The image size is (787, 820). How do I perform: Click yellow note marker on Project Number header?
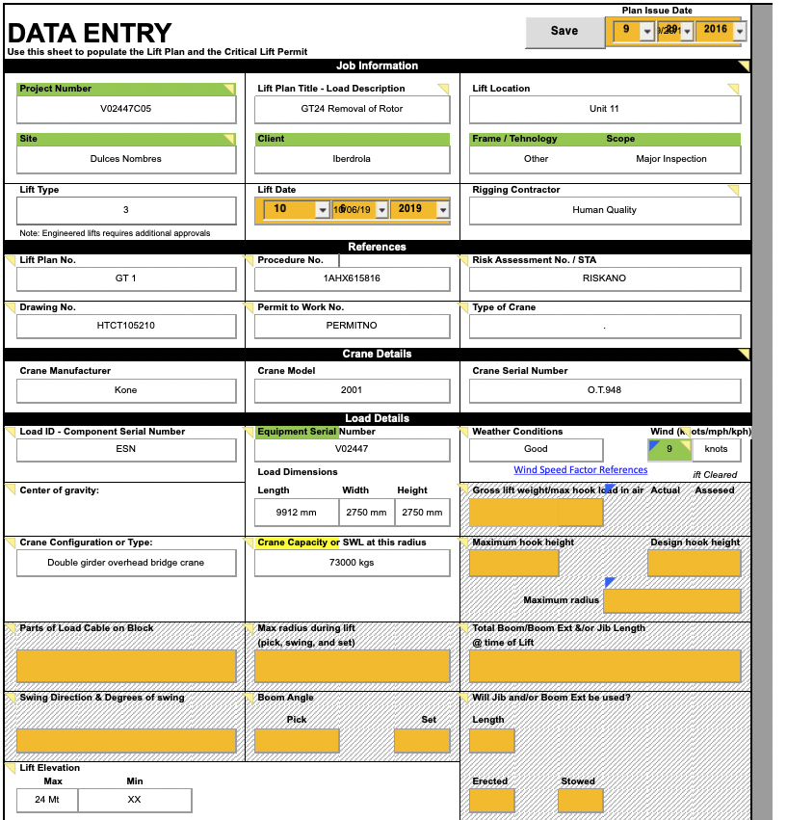coord(229,89)
